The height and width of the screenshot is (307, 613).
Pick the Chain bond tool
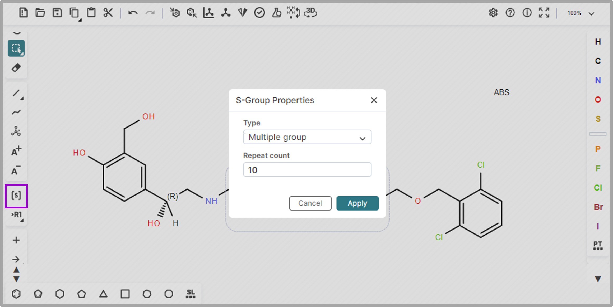pos(16,112)
